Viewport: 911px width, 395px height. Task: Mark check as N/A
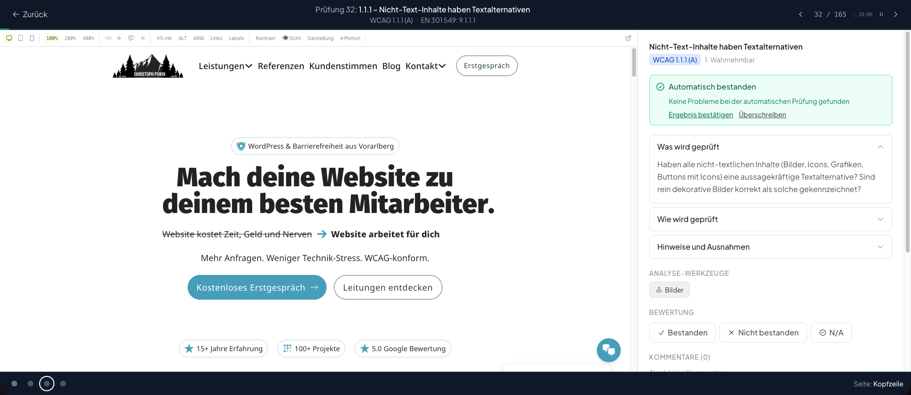tap(831, 333)
